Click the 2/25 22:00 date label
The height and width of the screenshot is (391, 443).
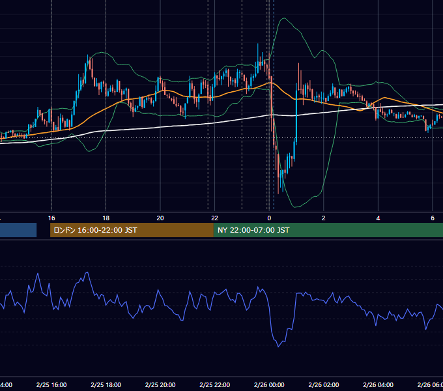coord(215,385)
